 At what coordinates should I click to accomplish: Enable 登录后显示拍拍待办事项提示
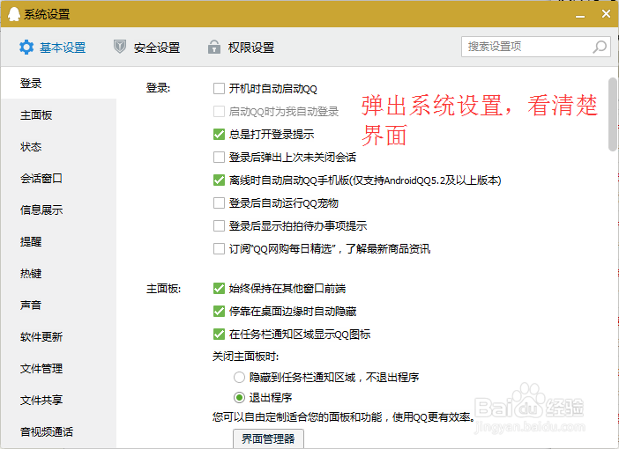(219, 226)
